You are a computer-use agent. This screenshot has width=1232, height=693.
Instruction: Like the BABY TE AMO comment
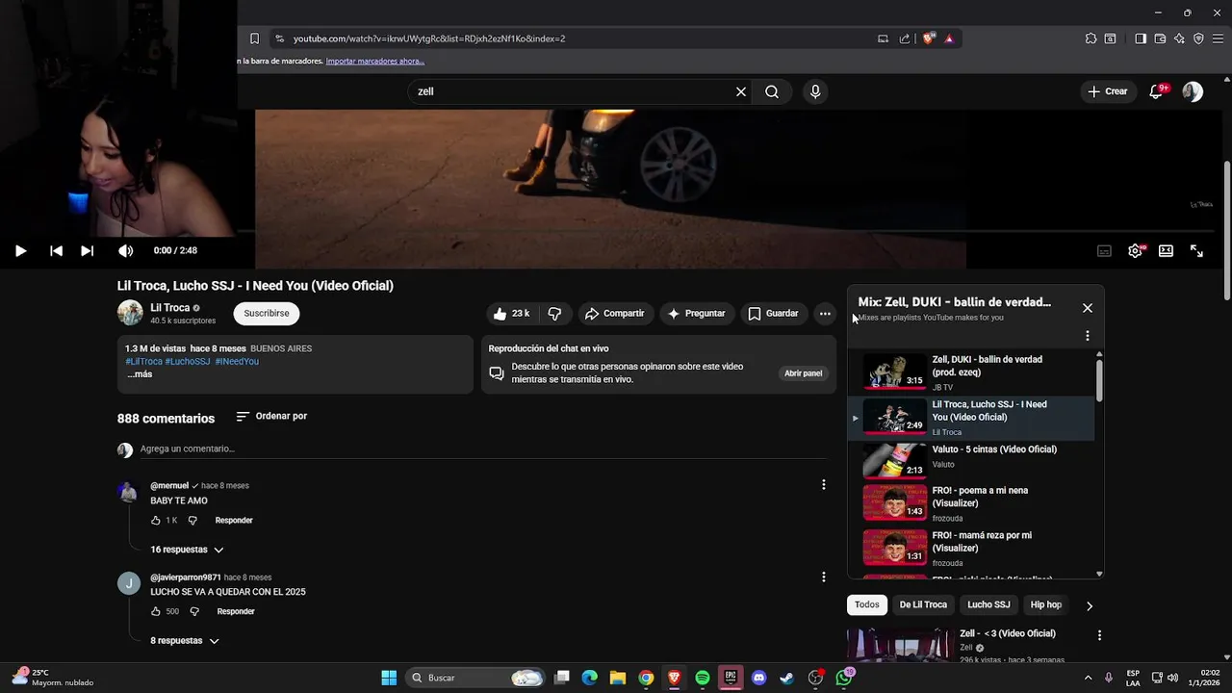coord(156,520)
